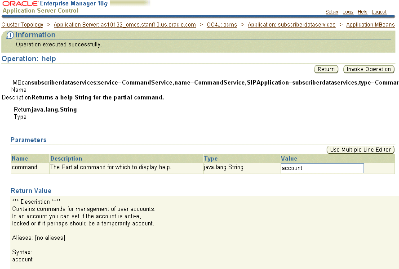Click 'Contains commands for management of user accounts.'
399x269 pixels.
pos(84,209)
